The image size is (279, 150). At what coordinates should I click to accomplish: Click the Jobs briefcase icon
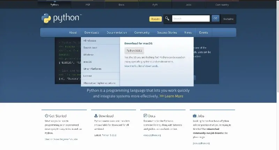tap(195, 115)
